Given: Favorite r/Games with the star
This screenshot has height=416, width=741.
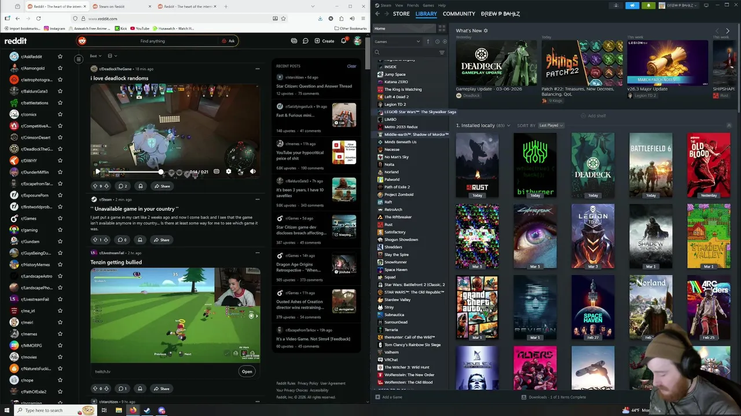Looking at the screenshot, I should [60, 218].
